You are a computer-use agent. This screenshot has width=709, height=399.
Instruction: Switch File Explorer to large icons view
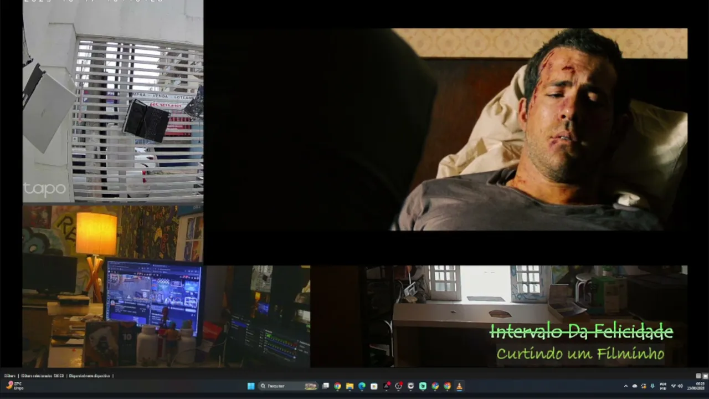pyautogui.click(x=705, y=376)
